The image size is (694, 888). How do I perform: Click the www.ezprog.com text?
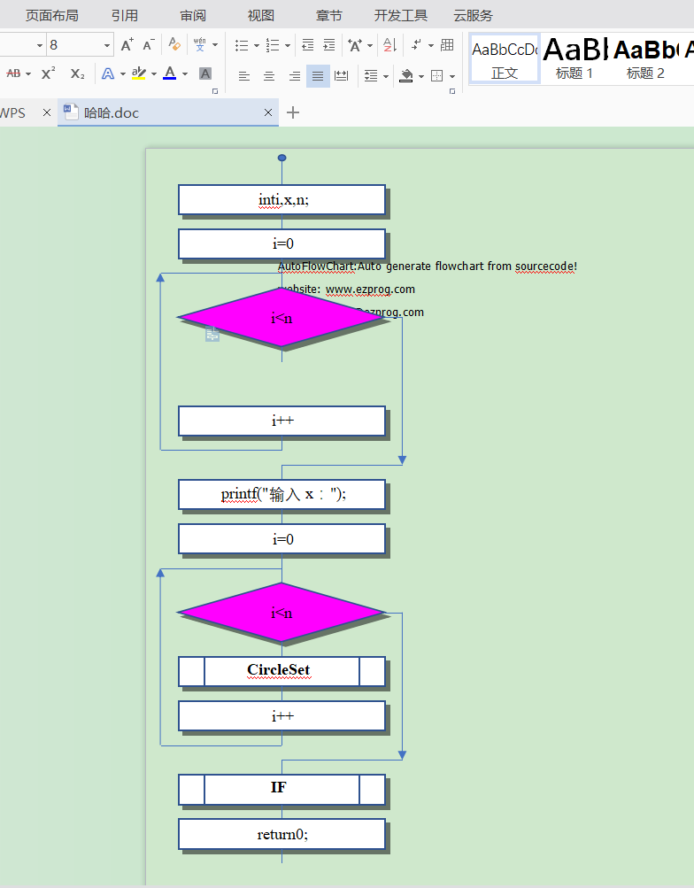click(370, 290)
